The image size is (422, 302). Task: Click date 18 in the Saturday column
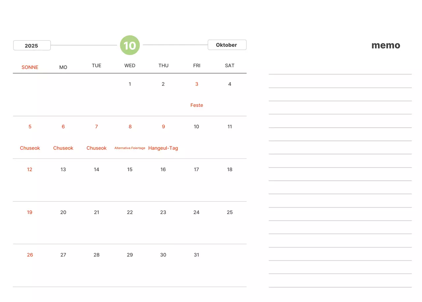tap(229, 169)
